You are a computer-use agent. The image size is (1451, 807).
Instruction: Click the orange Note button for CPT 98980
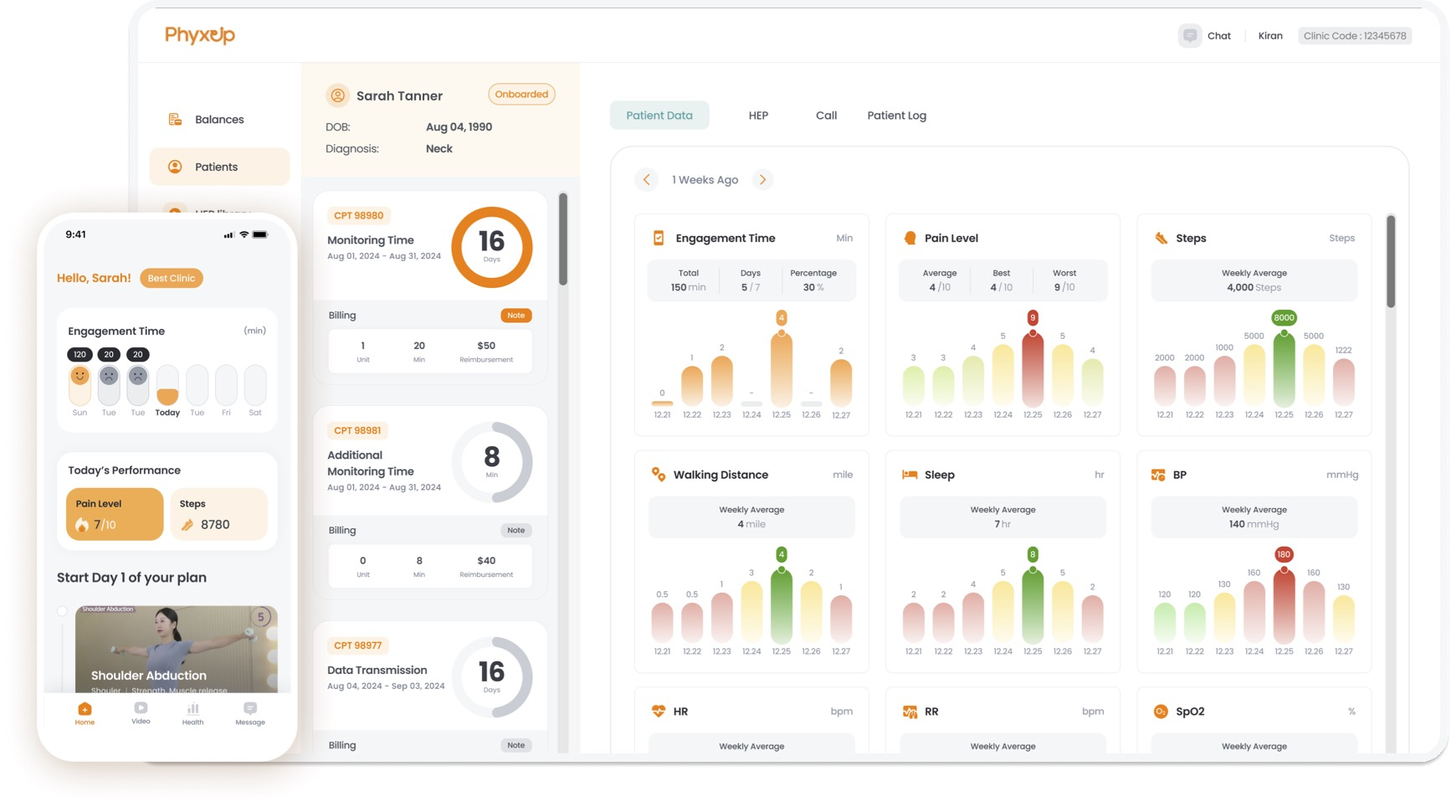(x=515, y=316)
